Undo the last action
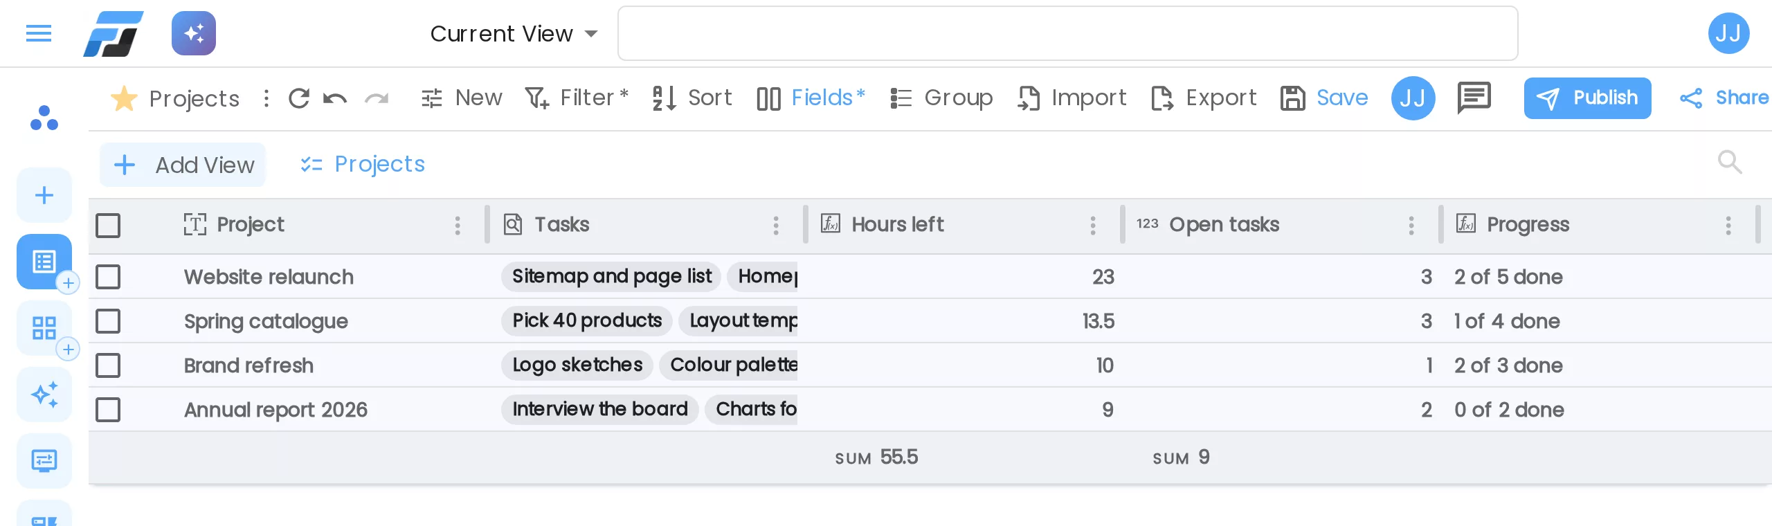 pos(336,98)
